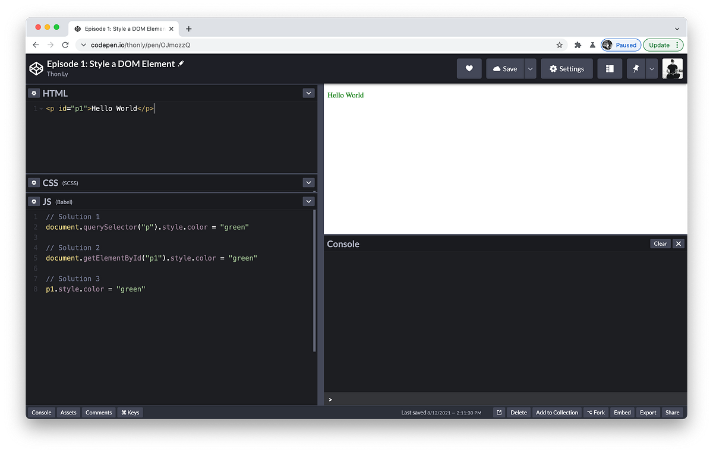713x453 pixels.
Task: Open the HTML editor settings gear
Action: click(34, 93)
